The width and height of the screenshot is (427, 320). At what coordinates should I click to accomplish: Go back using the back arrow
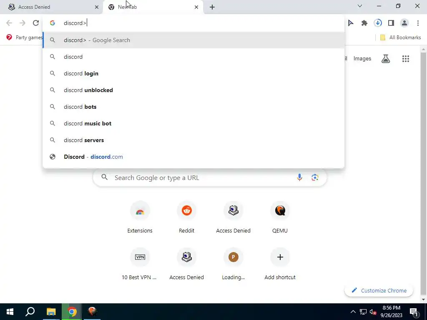point(9,23)
